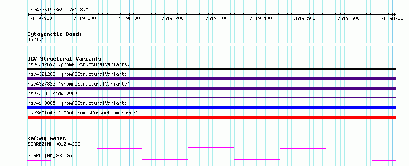Select the red esv3601047 variant bar

coord(211,117)
